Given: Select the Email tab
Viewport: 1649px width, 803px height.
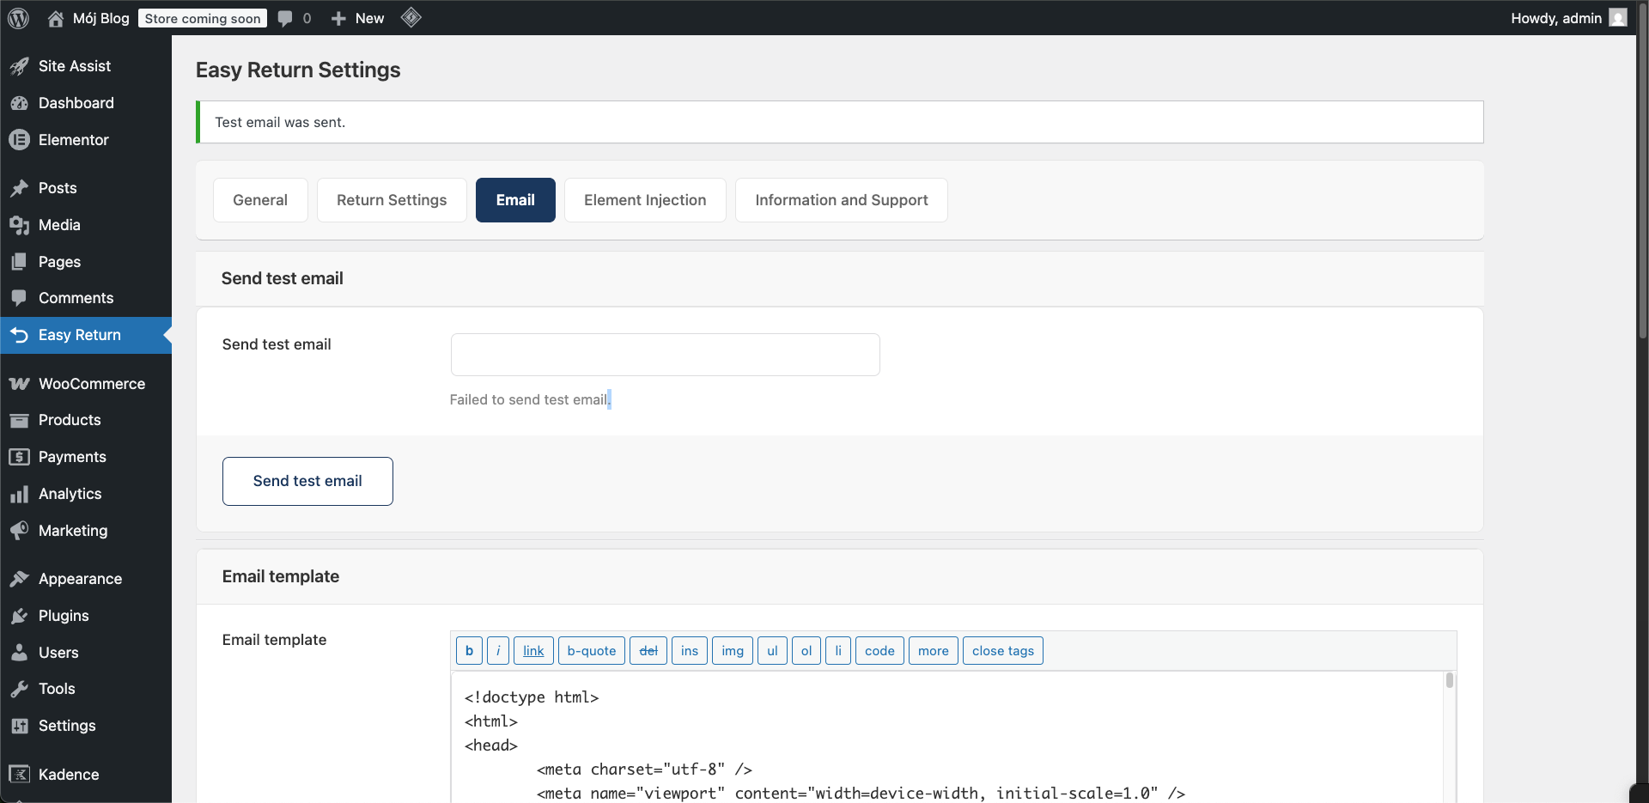Looking at the screenshot, I should click(x=515, y=200).
